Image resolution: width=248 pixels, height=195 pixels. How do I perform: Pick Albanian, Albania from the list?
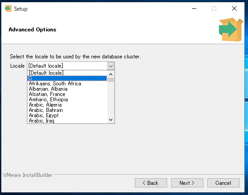click(x=67, y=89)
